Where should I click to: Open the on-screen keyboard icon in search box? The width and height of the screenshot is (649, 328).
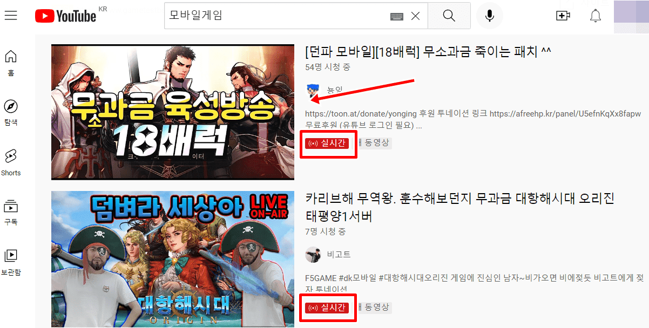(397, 16)
